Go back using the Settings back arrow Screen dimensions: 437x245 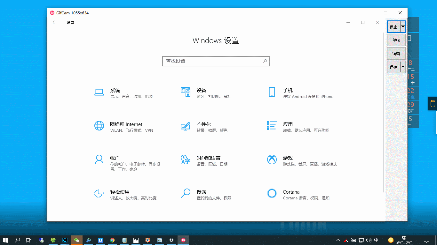coord(54,22)
